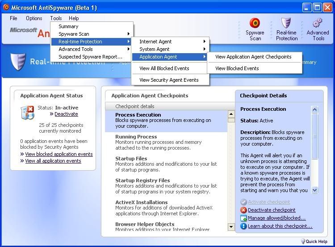Click the Checkpoint details column header

click(170, 106)
